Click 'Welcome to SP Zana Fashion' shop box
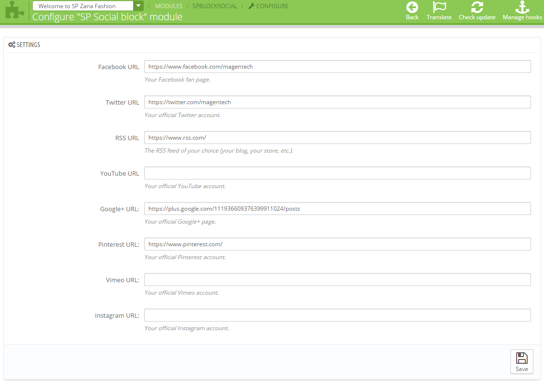This screenshot has width=544, height=383. [x=83, y=6]
